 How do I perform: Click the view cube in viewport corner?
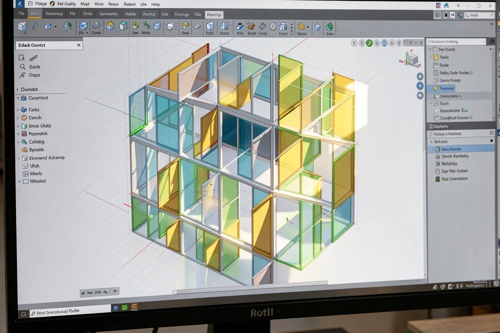(412, 59)
